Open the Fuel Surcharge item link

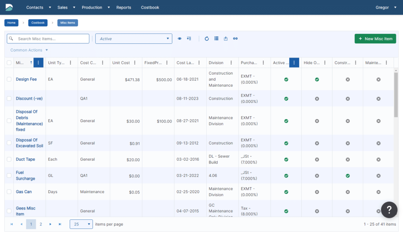point(25,176)
